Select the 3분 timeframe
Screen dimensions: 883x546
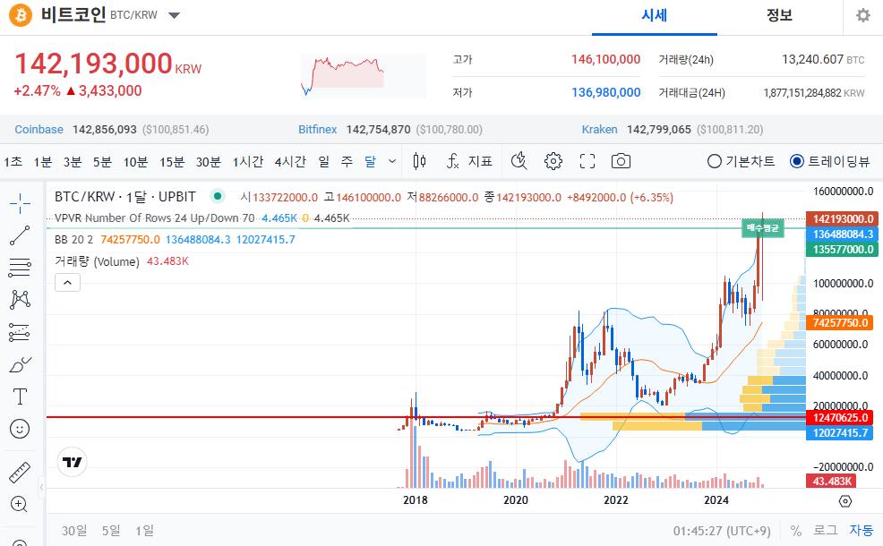[x=72, y=162]
